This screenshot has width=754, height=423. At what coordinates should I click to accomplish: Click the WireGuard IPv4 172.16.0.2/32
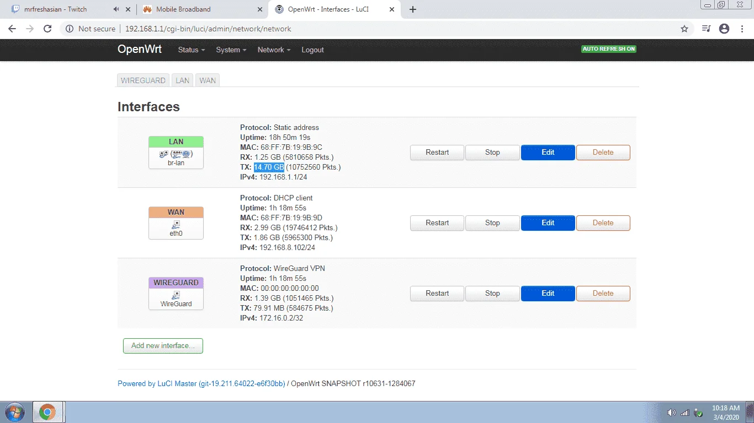[x=281, y=318]
